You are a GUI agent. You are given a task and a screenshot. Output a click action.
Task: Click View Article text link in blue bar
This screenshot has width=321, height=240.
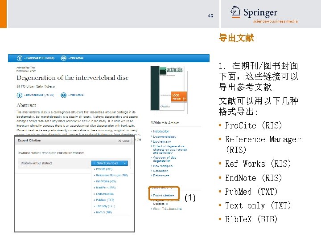point(76,58)
